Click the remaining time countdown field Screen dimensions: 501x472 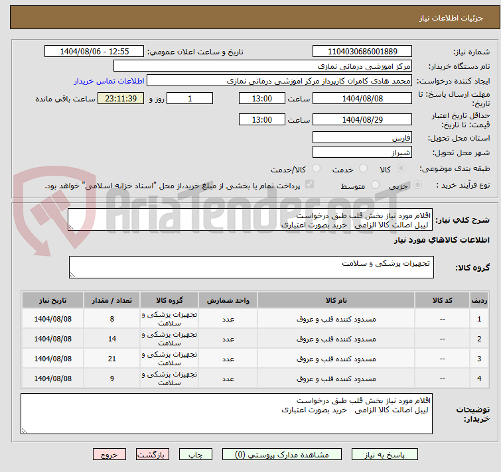coord(121,99)
